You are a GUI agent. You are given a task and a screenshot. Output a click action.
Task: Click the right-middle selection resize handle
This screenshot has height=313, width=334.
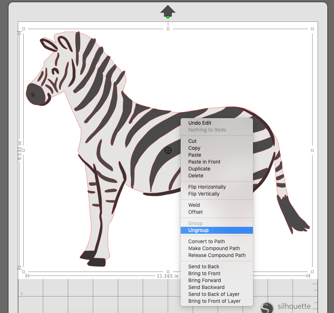tap(312, 150)
